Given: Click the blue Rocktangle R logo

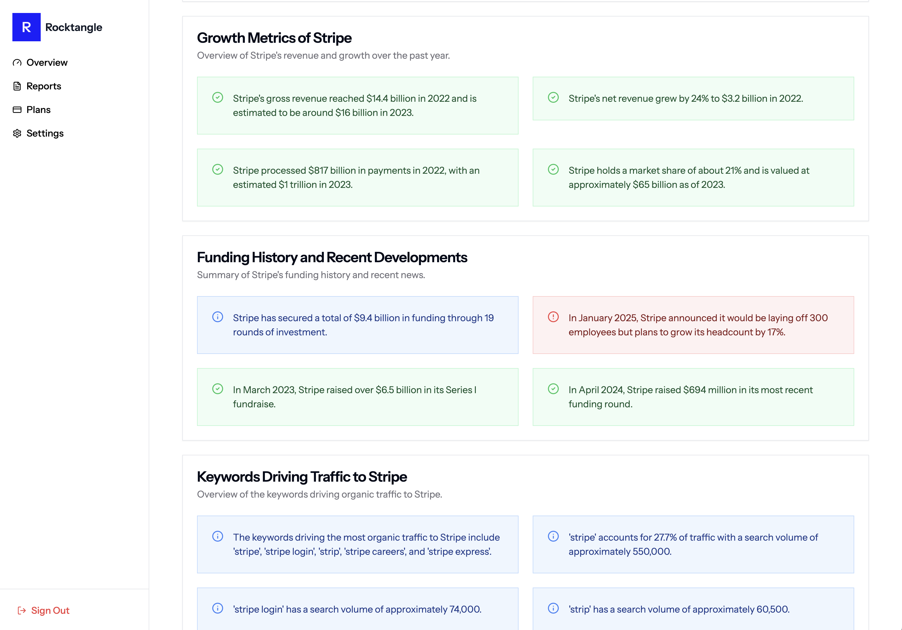Looking at the screenshot, I should (26, 27).
